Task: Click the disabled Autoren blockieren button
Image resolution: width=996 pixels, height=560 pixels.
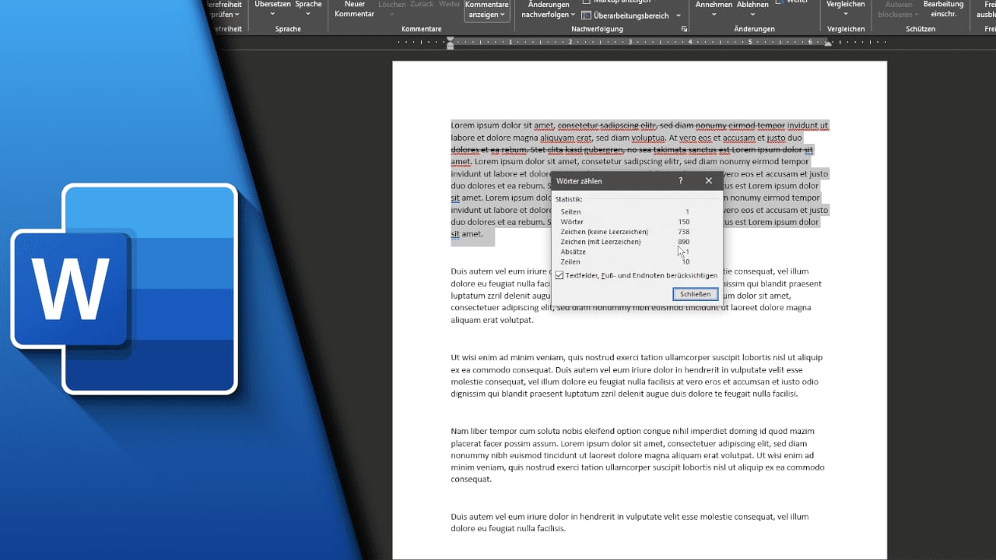Action: click(x=898, y=9)
